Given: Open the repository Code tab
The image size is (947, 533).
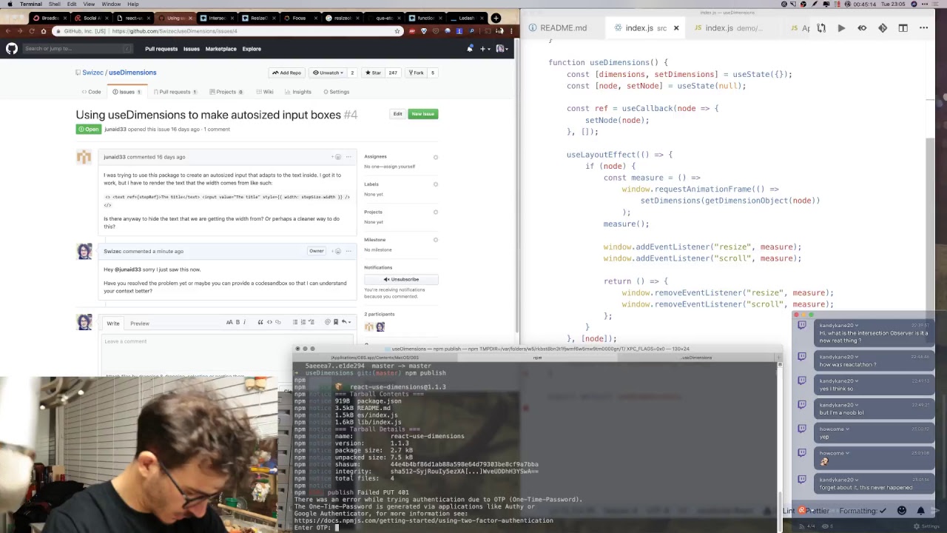Looking at the screenshot, I should [x=92, y=92].
